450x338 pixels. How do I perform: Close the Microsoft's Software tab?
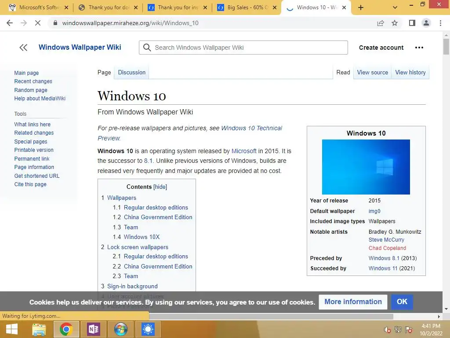pos(66,8)
